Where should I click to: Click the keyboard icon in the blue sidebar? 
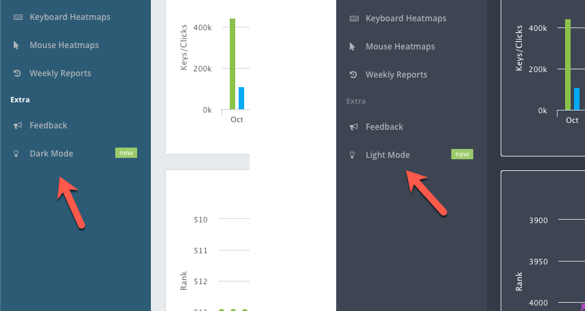pyautogui.click(x=16, y=16)
